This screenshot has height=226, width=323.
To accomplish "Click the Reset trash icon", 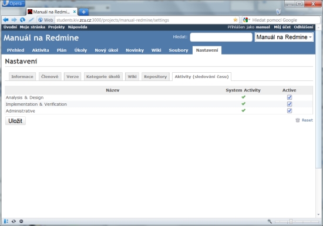I will [x=298, y=120].
